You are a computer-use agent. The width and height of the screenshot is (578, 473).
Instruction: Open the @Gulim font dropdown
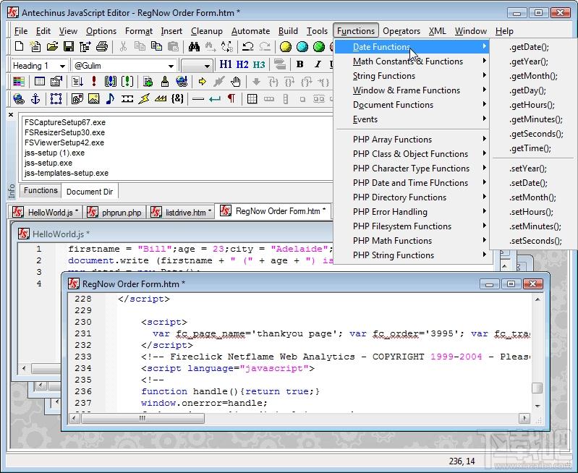[170, 65]
